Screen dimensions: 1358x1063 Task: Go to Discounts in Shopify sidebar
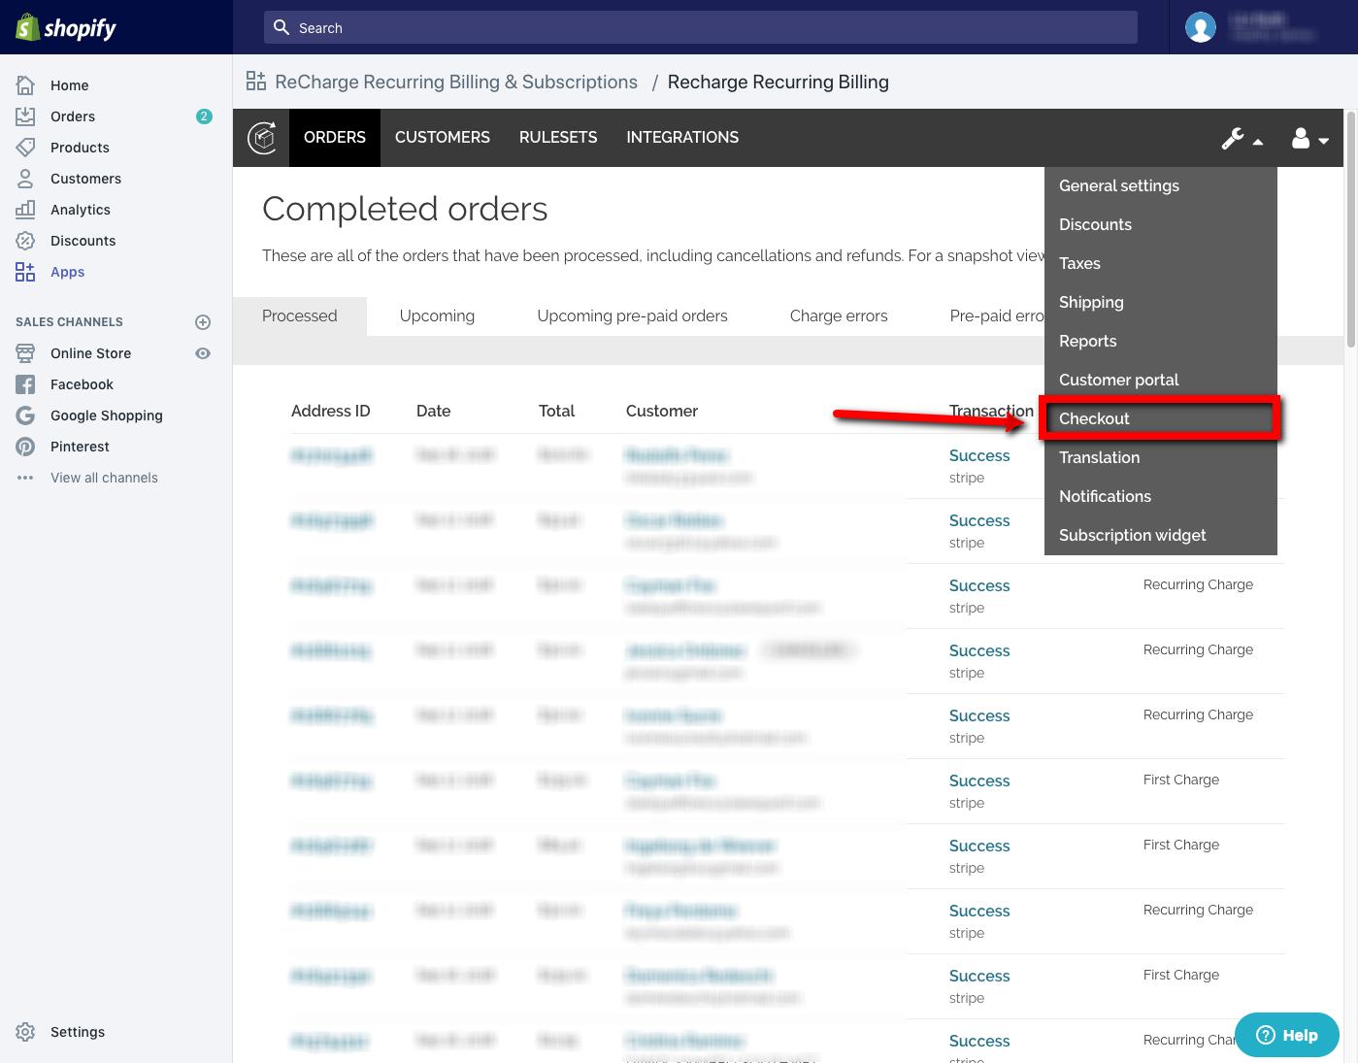pyautogui.click(x=83, y=241)
